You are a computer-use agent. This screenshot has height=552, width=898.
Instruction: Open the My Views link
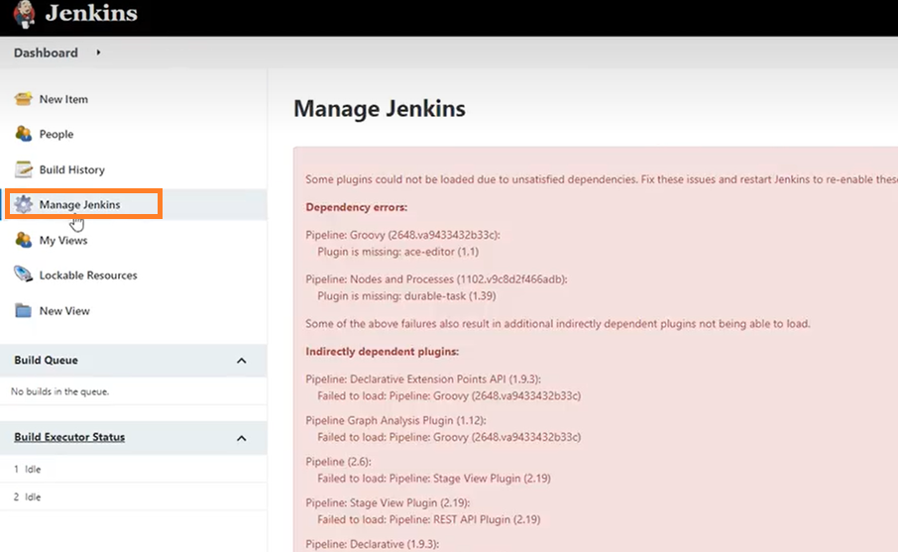click(63, 240)
